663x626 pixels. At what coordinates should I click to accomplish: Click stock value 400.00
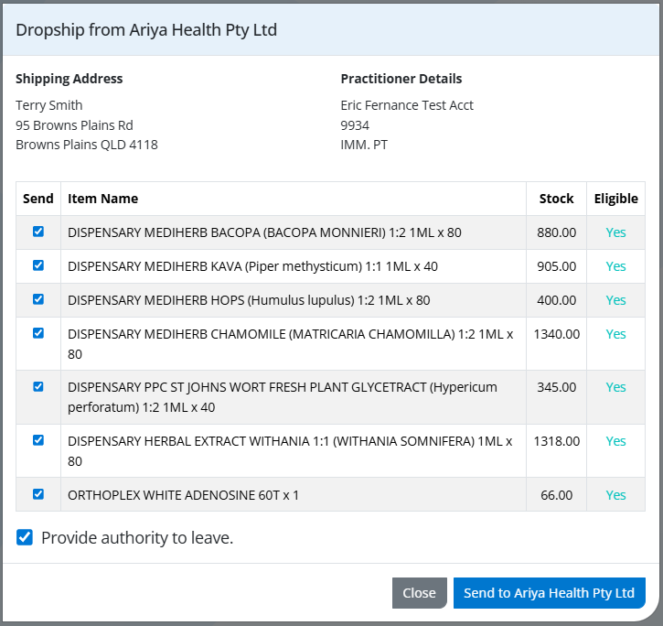[x=556, y=300]
